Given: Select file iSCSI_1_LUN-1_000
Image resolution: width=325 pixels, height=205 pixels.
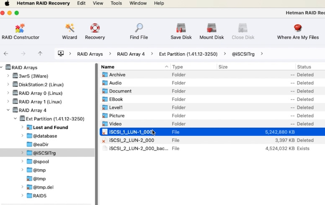Looking at the screenshot, I should coord(212,132).
